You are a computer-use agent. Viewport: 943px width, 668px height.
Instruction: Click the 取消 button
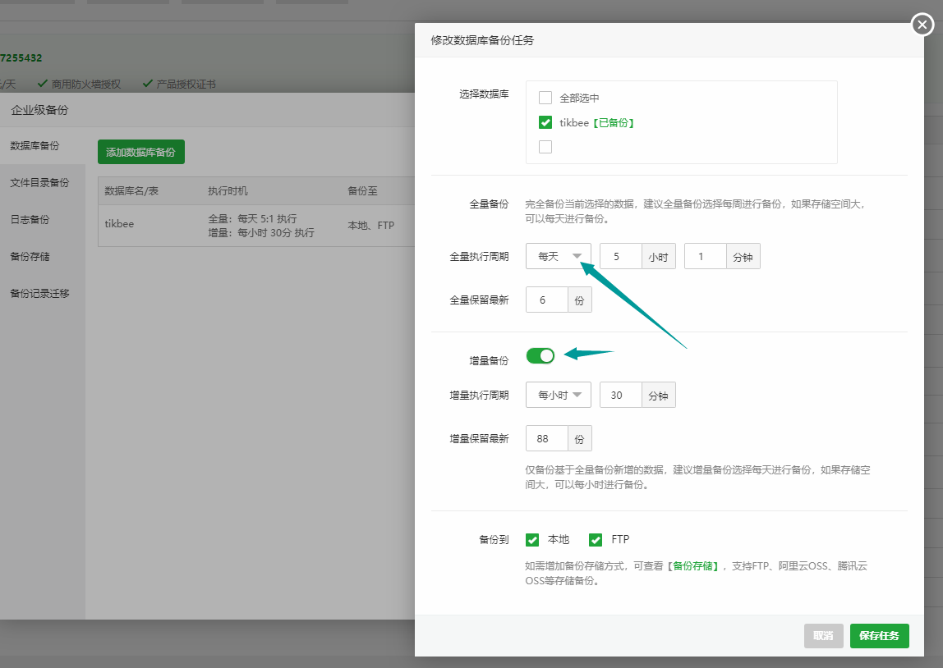823,635
